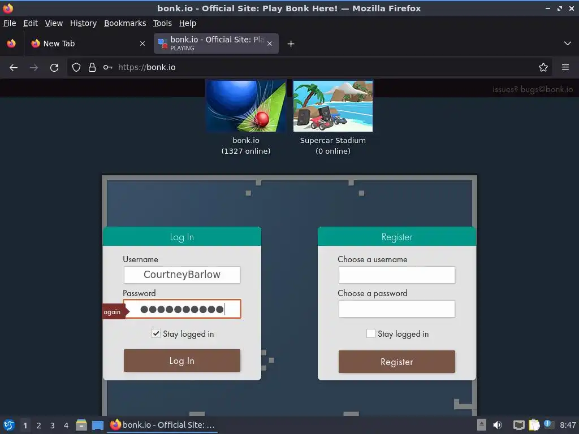
Task: Click the Firefox logo in title bar
Action: tap(8, 8)
